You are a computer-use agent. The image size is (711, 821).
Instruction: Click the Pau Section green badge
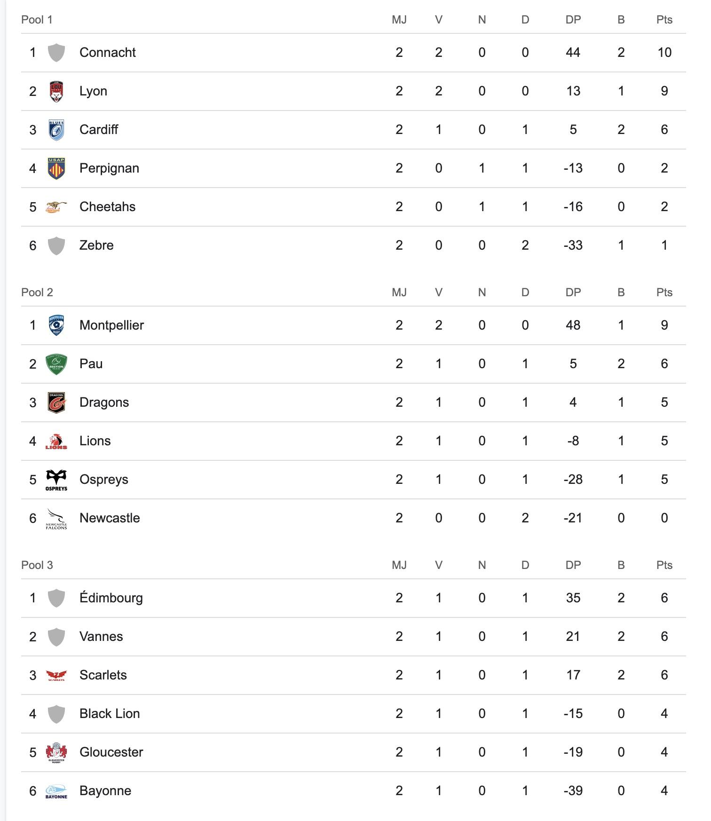[56, 364]
